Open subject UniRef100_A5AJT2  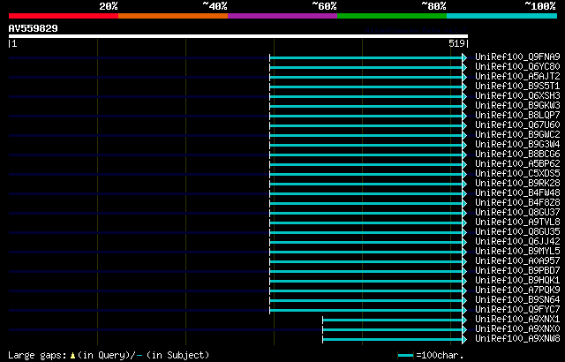pos(517,76)
